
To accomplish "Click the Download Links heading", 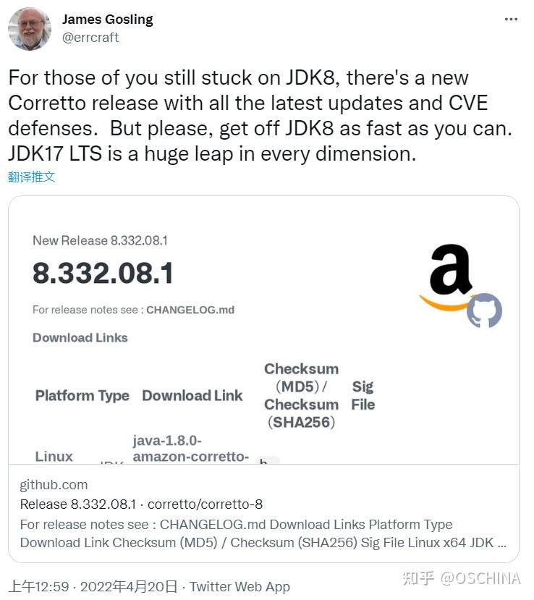I will pyautogui.click(x=80, y=338).
